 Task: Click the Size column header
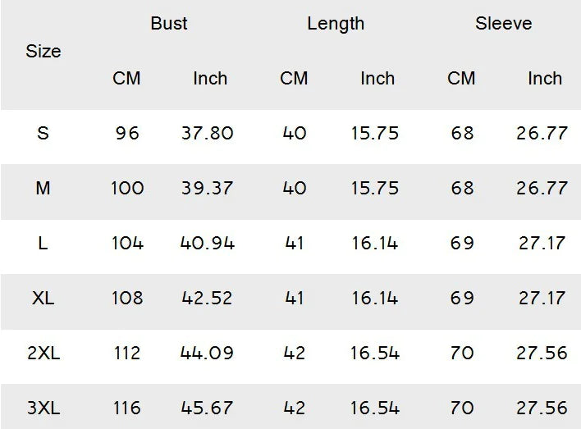click(43, 51)
